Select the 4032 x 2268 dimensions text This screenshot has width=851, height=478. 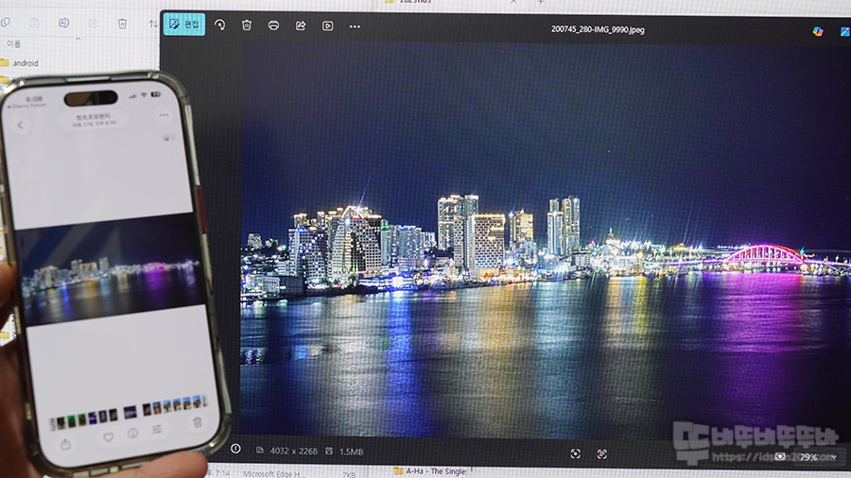[294, 451]
